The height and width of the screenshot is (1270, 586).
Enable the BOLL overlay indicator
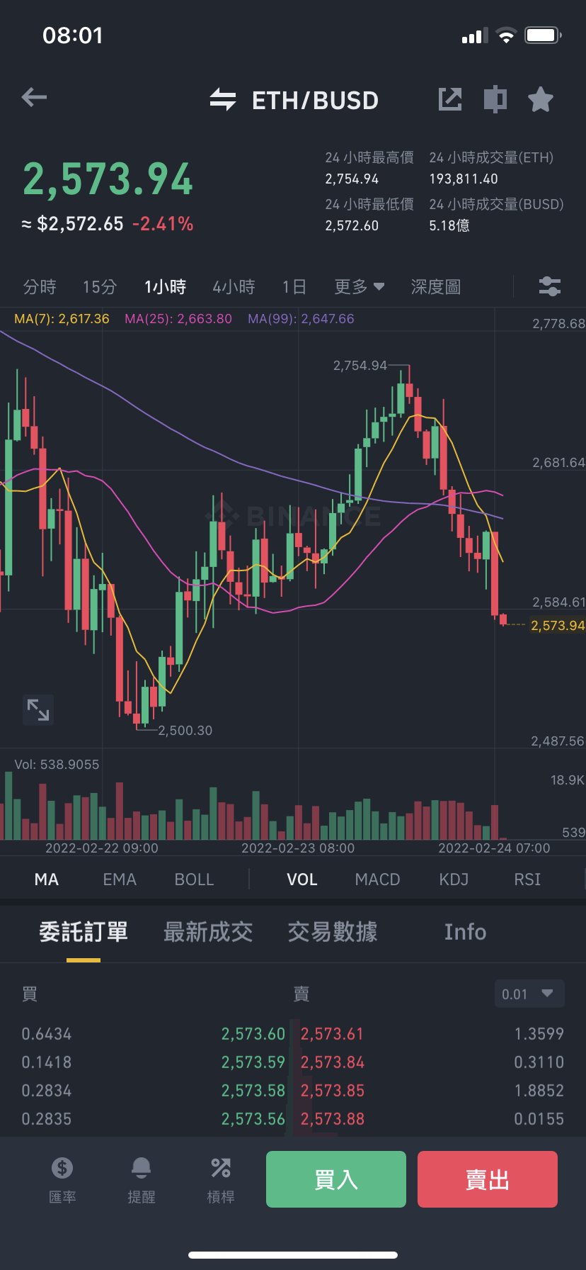pos(194,880)
